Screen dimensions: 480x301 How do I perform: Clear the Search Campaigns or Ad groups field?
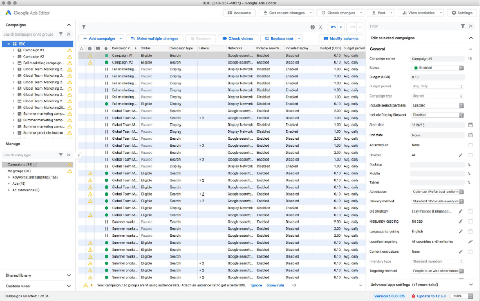68,34
